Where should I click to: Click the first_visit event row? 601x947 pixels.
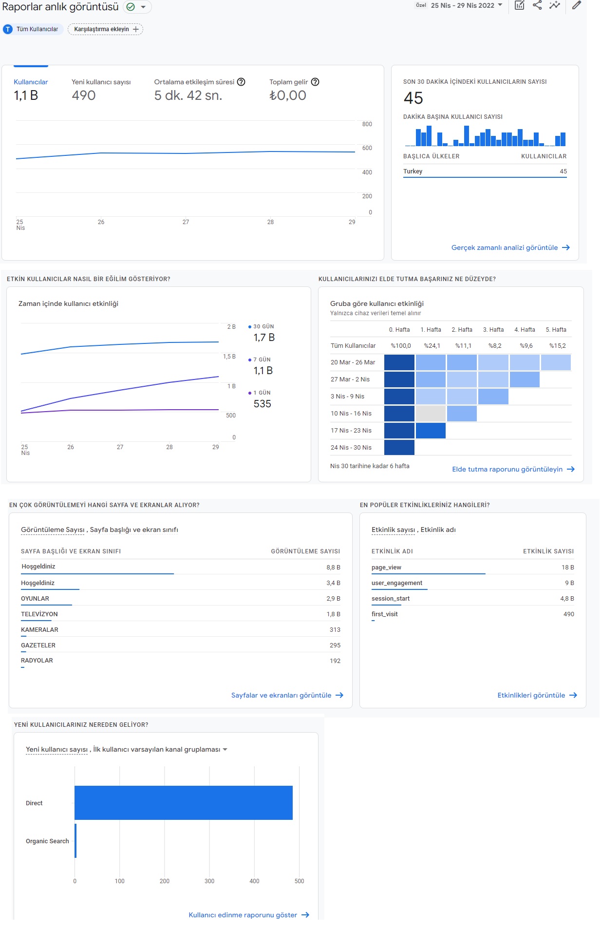(473, 614)
